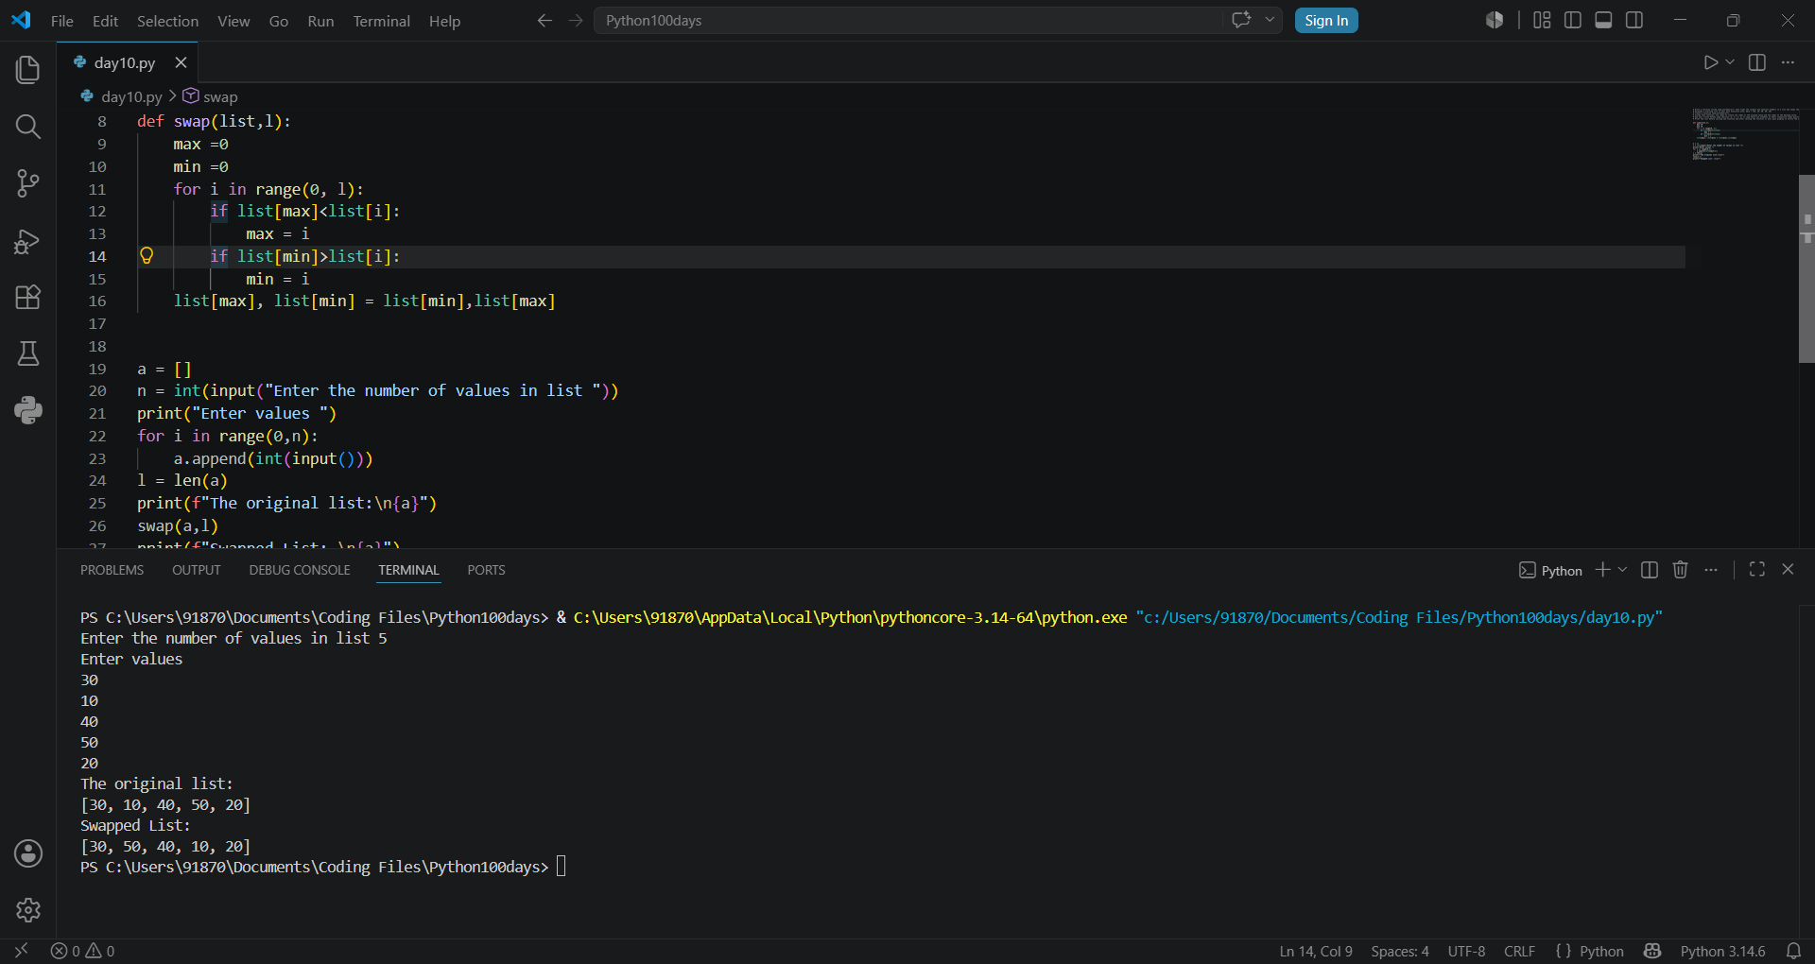The width and height of the screenshot is (1815, 964).
Task: Toggle the secondary side bar
Action: (1634, 20)
